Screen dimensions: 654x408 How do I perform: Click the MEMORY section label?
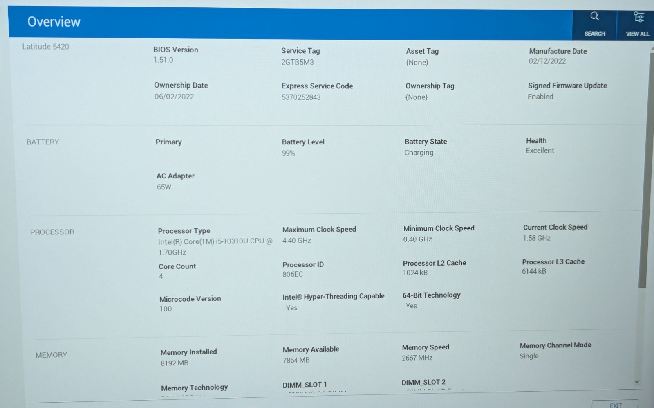tap(51, 355)
